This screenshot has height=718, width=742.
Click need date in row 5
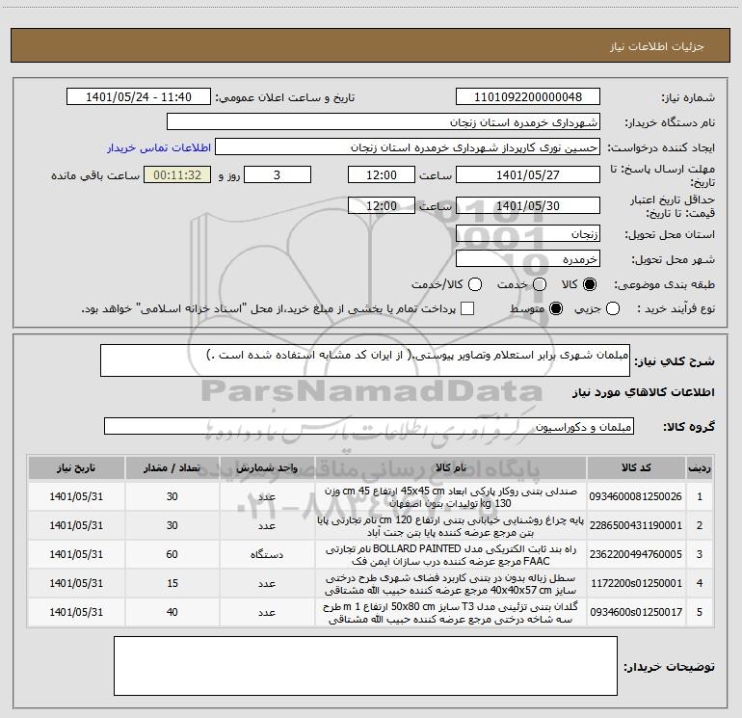pyautogui.click(x=76, y=612)
